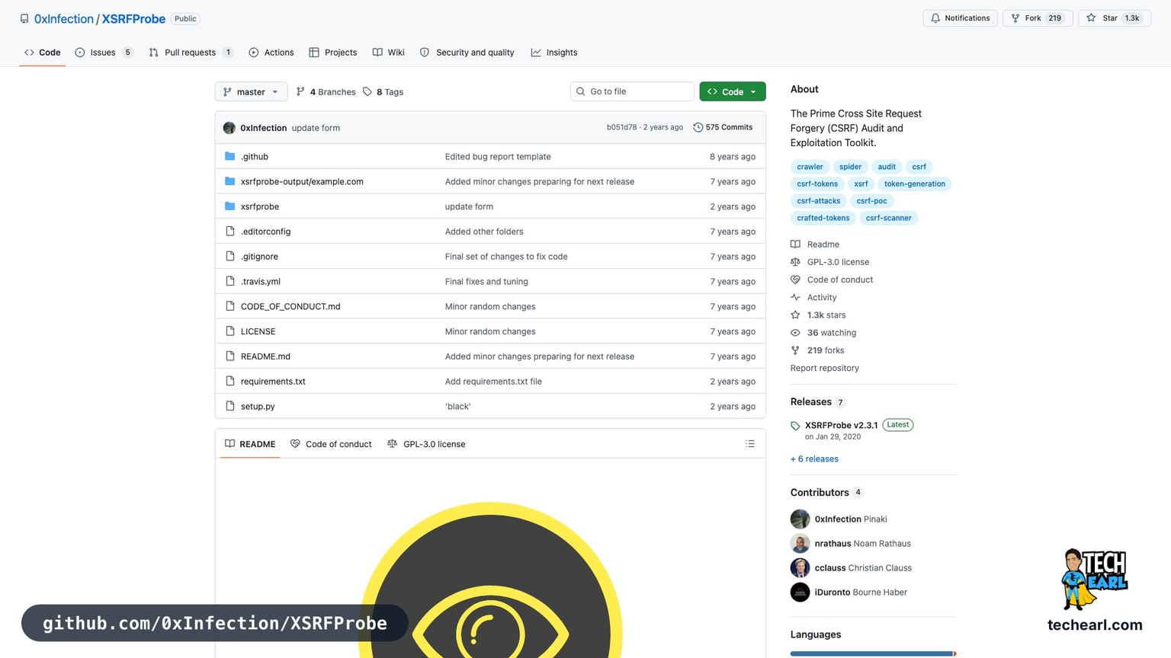Open the .gitignore file
Image resolution: width=1171 pixels, height=658 pixels.
pyautogui.click(x=259, y=257)
